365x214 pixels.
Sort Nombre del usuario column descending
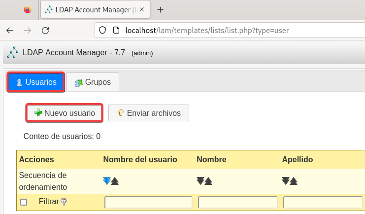[107, 181]
